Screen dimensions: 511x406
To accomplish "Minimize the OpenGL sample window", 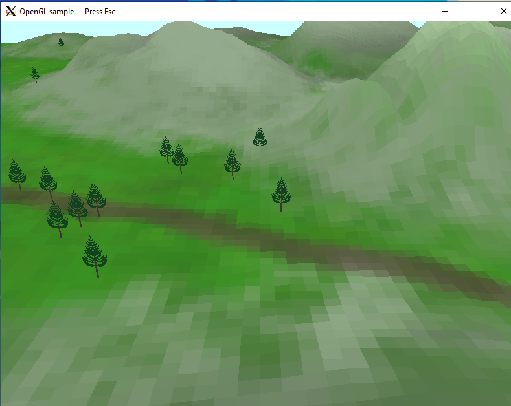I will [445, 12].
